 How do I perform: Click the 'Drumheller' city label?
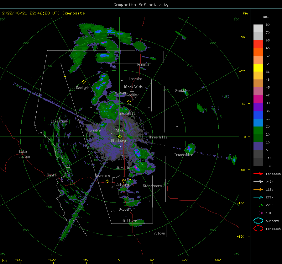[x=184, y=155]
